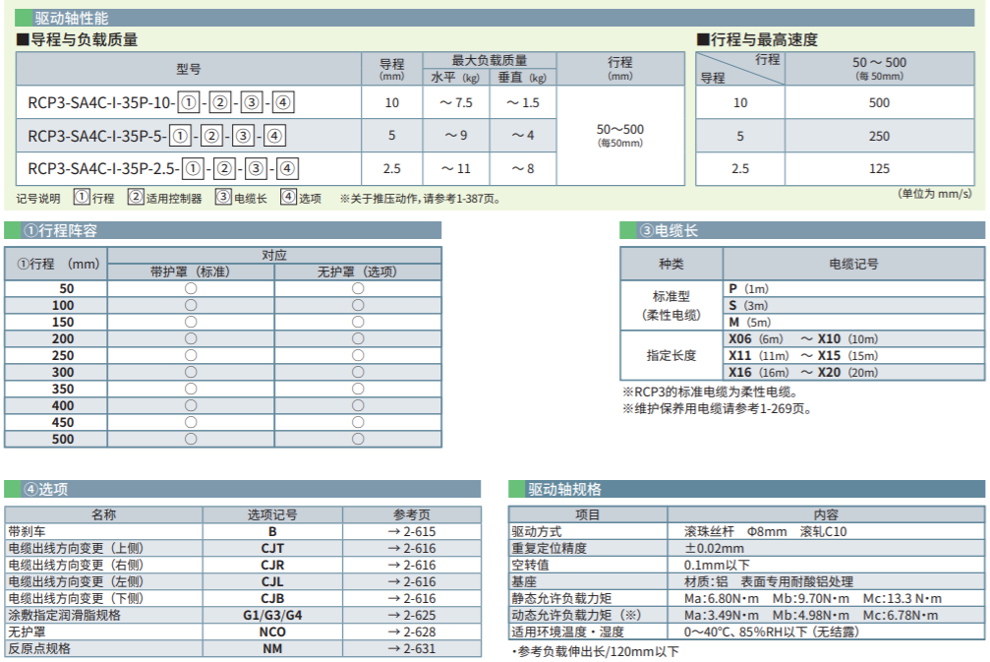Select the ±0.02mm repeatability value
The width and height of the screenshot is (990, 662).
(714, 548)
